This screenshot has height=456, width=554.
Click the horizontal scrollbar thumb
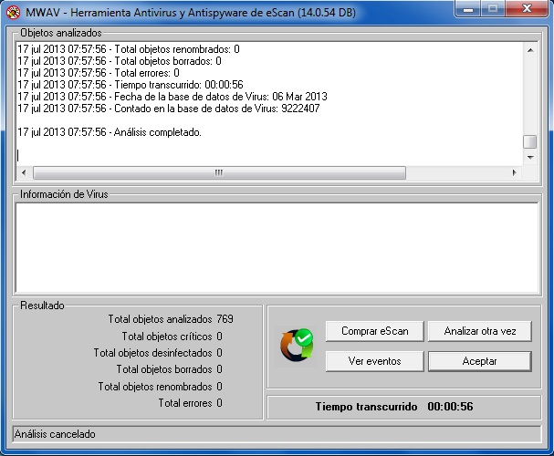[219, 172]
